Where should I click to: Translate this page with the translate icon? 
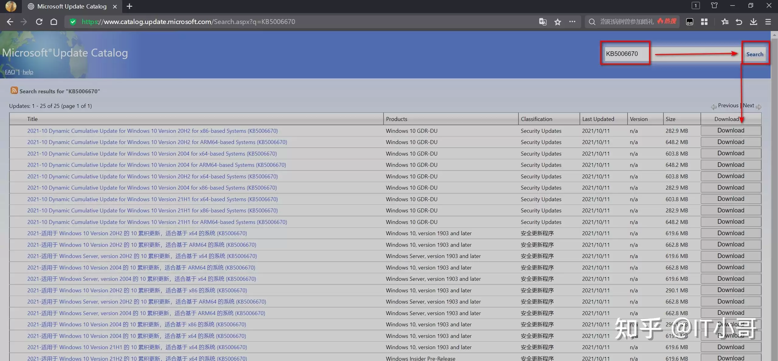pyautogui.click(x=543, y=22)
